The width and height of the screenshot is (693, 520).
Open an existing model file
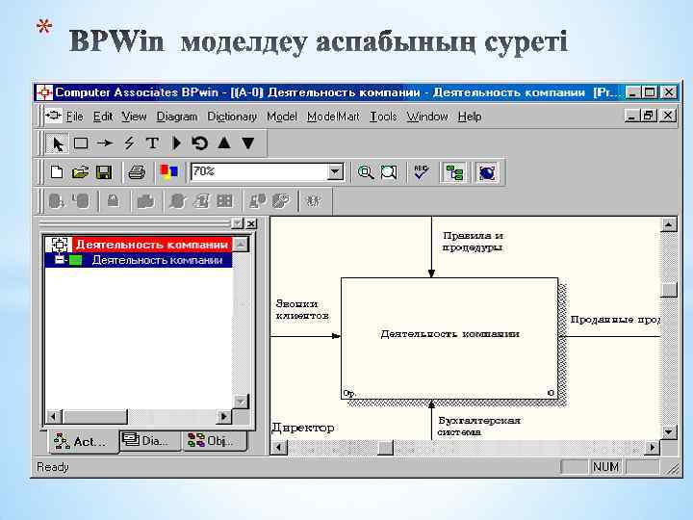80,172
